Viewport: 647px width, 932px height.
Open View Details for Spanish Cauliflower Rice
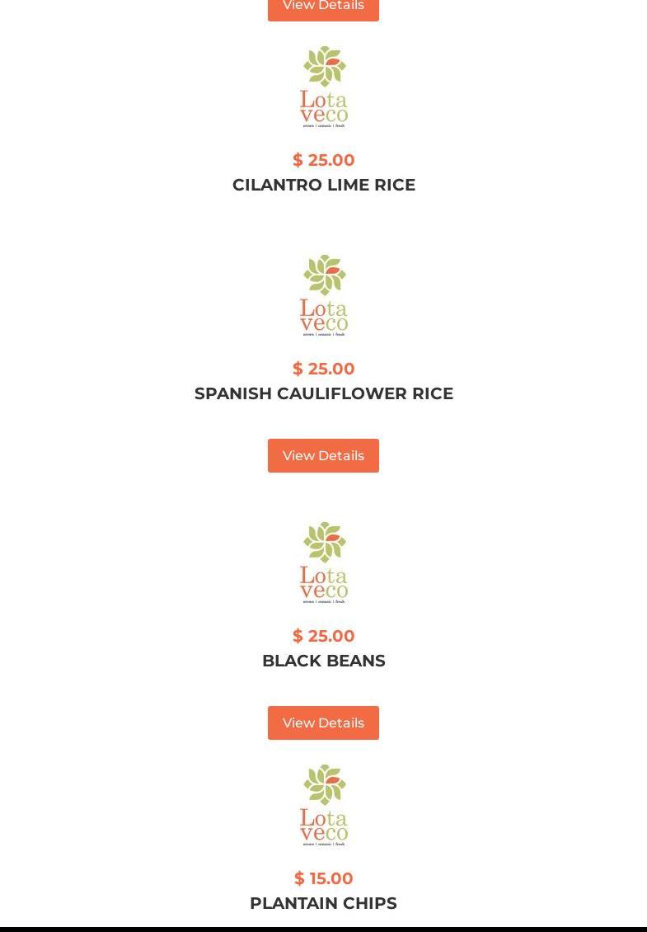point(323,455)
